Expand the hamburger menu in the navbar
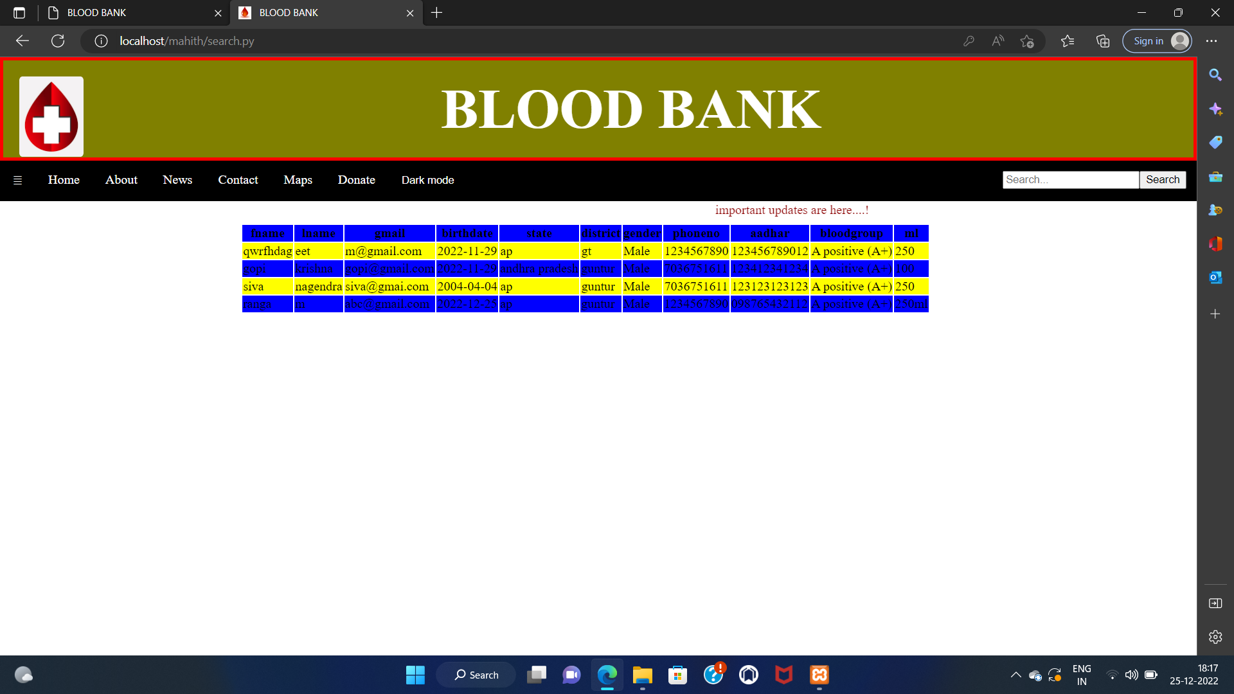Viewport: 1234px width, 694px height. tap(17, 180)
